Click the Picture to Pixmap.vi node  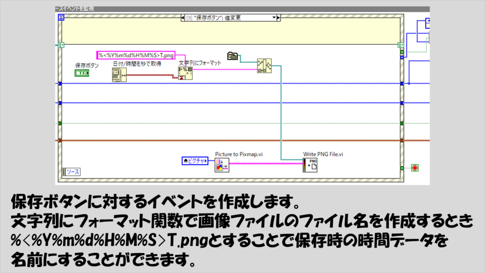[222, 165]
